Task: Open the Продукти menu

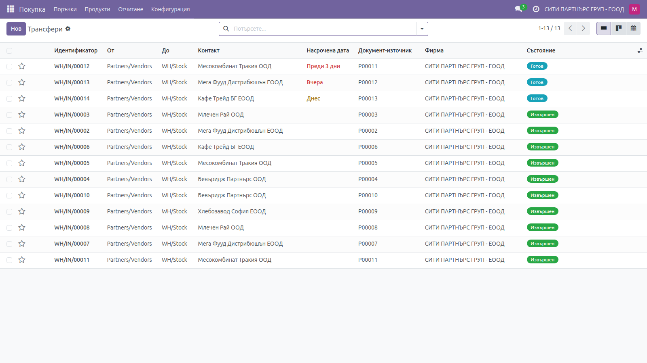Action: coord(97,9)
